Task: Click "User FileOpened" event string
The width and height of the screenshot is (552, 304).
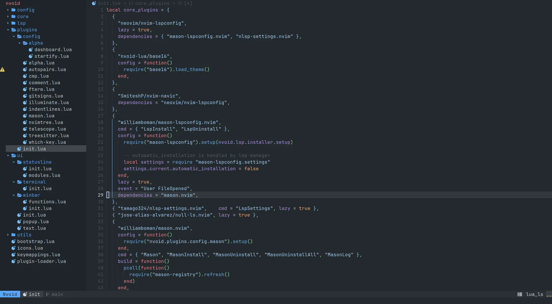Action: 165,189
